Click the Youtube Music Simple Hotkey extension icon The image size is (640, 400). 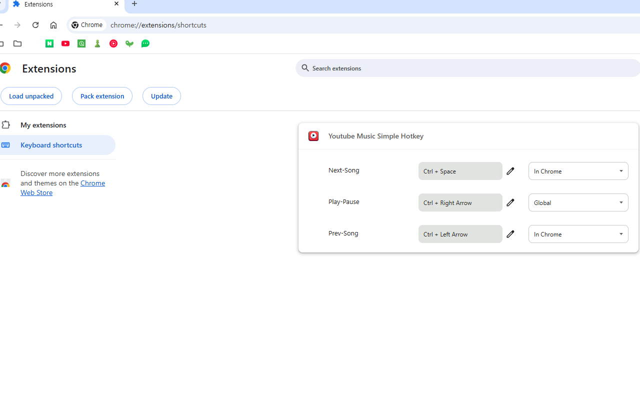point(313,135)
